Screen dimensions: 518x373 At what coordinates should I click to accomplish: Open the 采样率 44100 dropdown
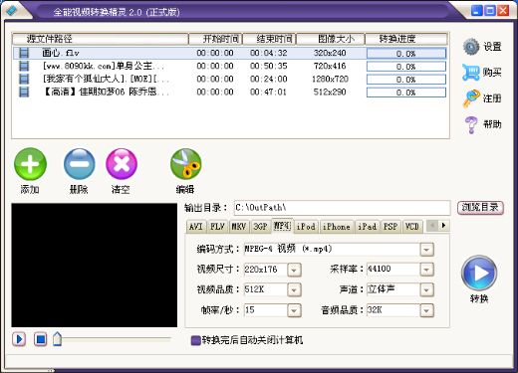coord(426,270)
